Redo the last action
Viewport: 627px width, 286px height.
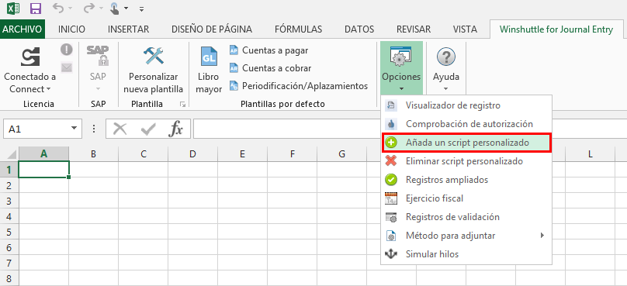coord(90,8)
